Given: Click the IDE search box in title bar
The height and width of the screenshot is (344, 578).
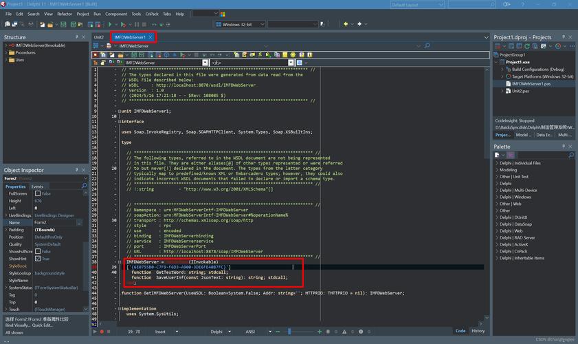Looking at the screenshot, I should coord(471,4).
